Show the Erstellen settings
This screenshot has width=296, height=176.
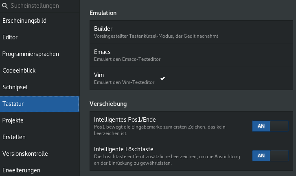pos(14,137)
